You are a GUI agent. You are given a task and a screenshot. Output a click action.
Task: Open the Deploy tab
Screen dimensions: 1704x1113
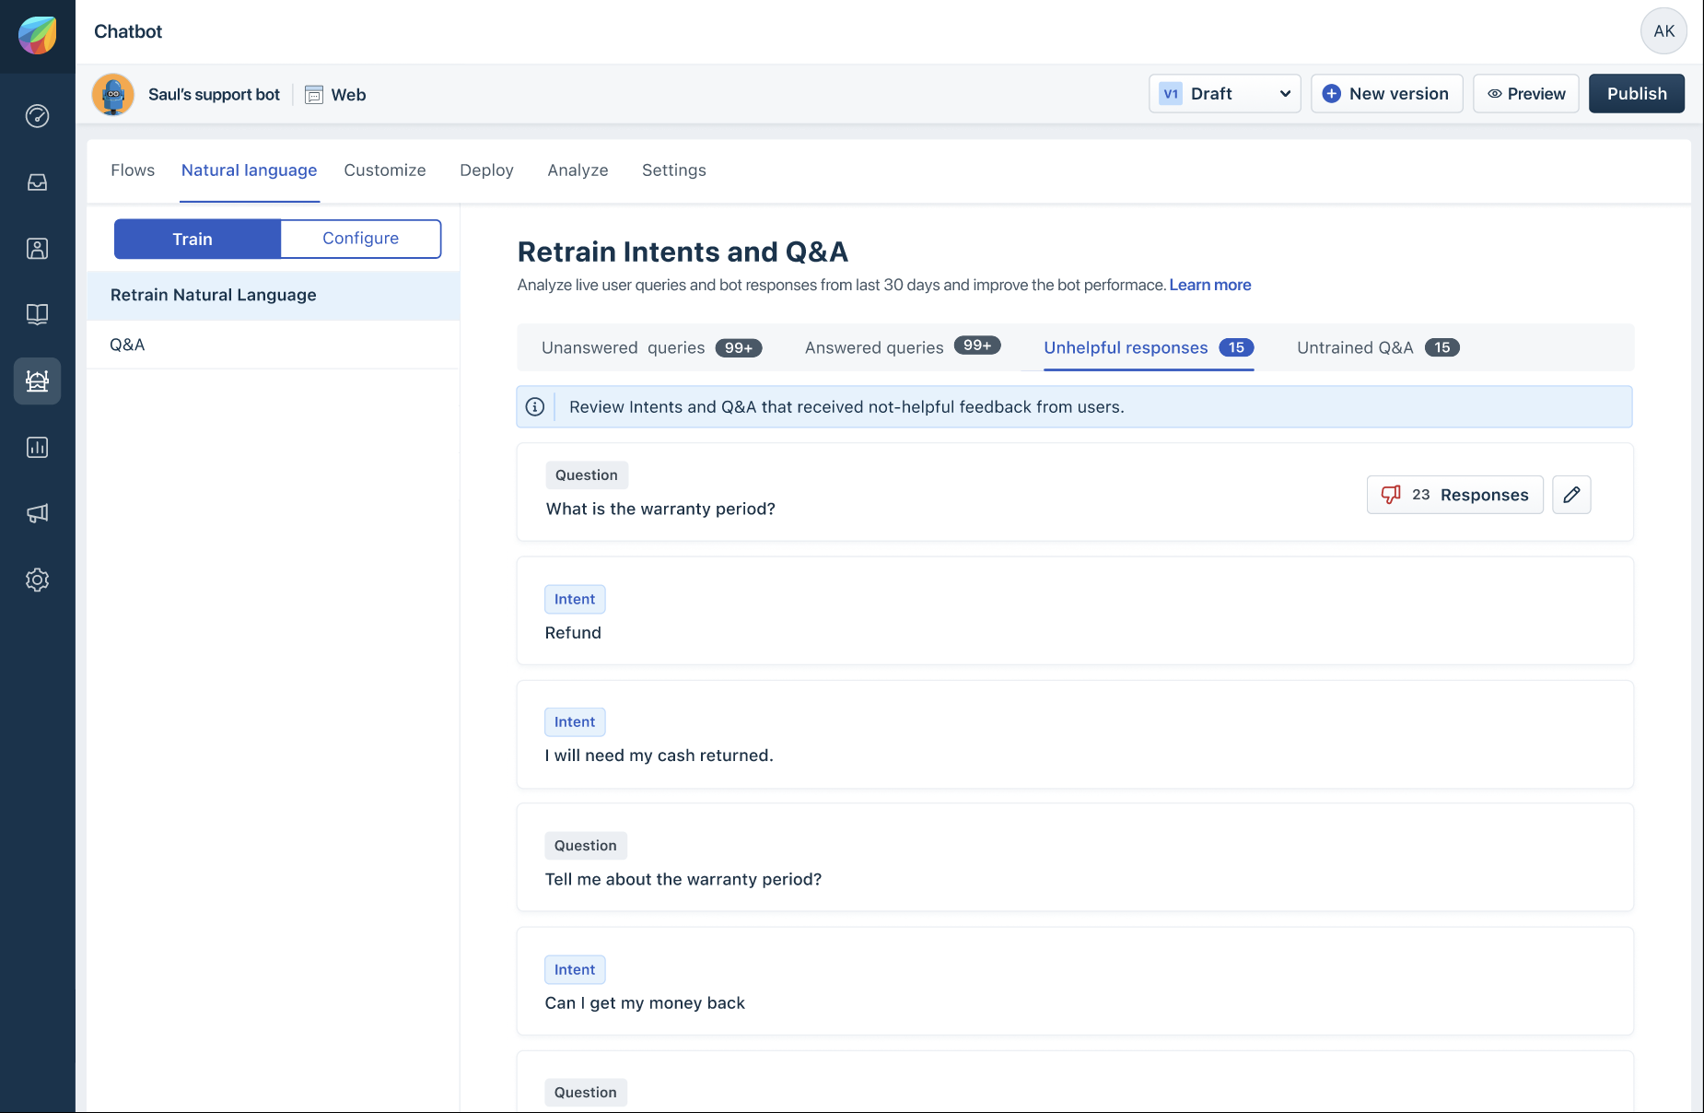click(x=486, y=170)
